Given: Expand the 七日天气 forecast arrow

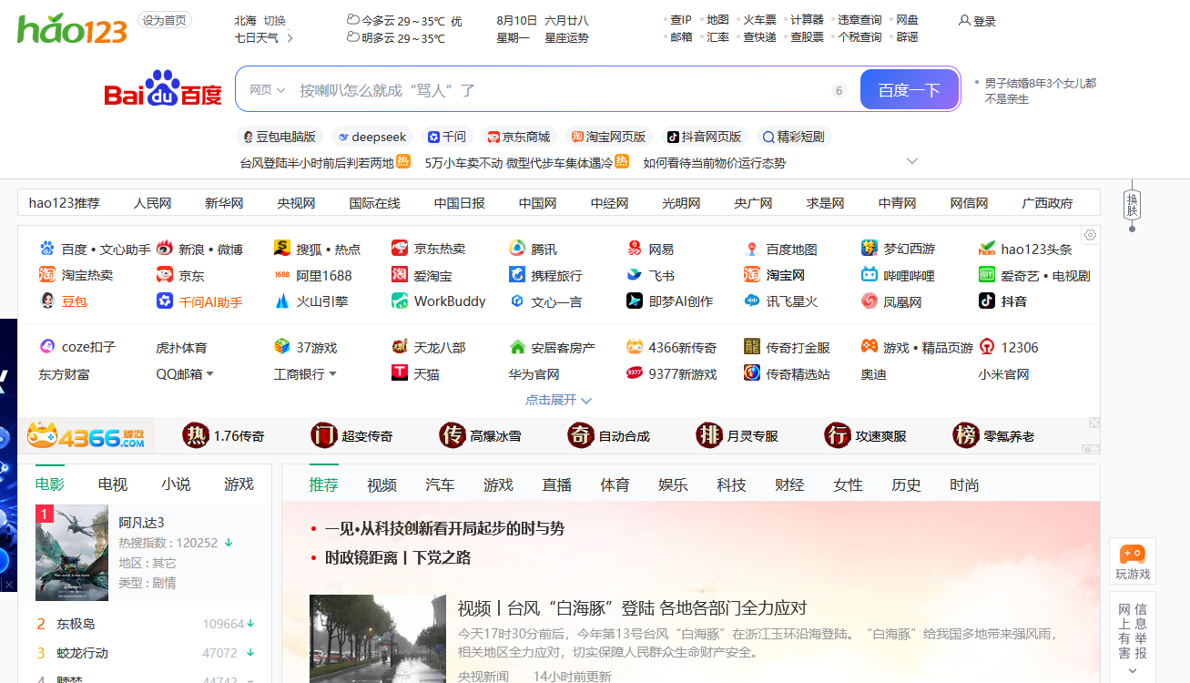Looking at the screenshot, I should coord(290,38).
